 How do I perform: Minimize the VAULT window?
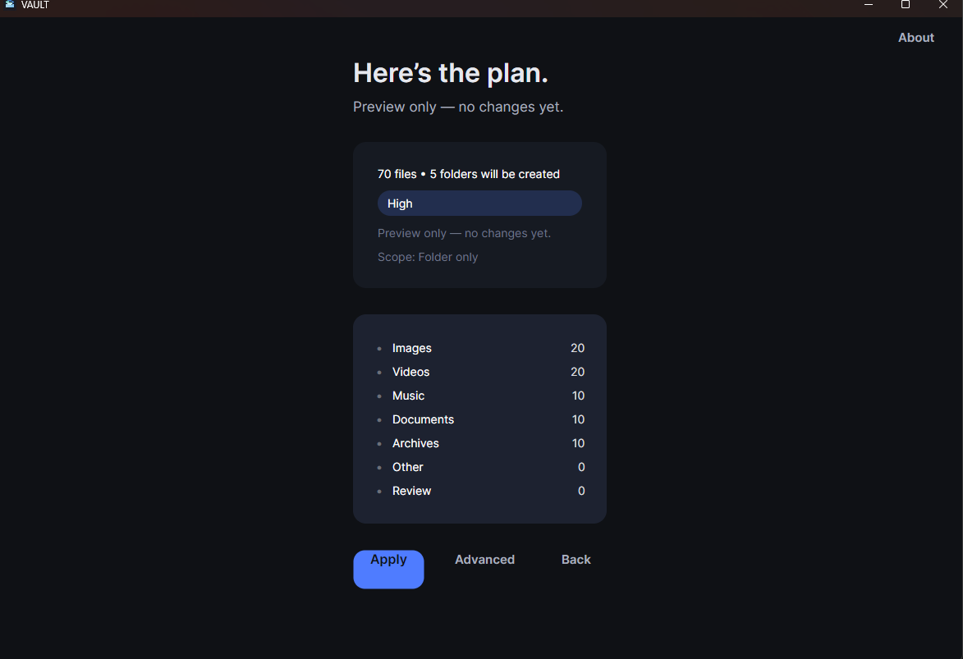(869, 5)
